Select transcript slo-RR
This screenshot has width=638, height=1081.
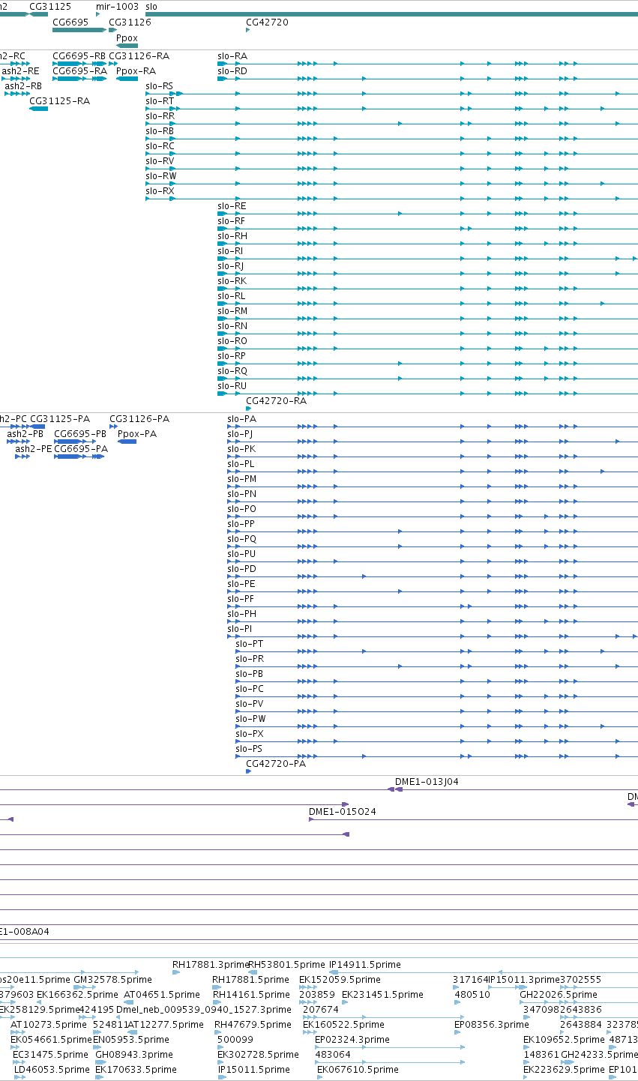(x=160, y=116)
